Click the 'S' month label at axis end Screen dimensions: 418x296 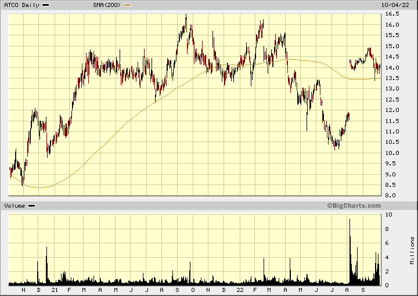coord(363,290)
